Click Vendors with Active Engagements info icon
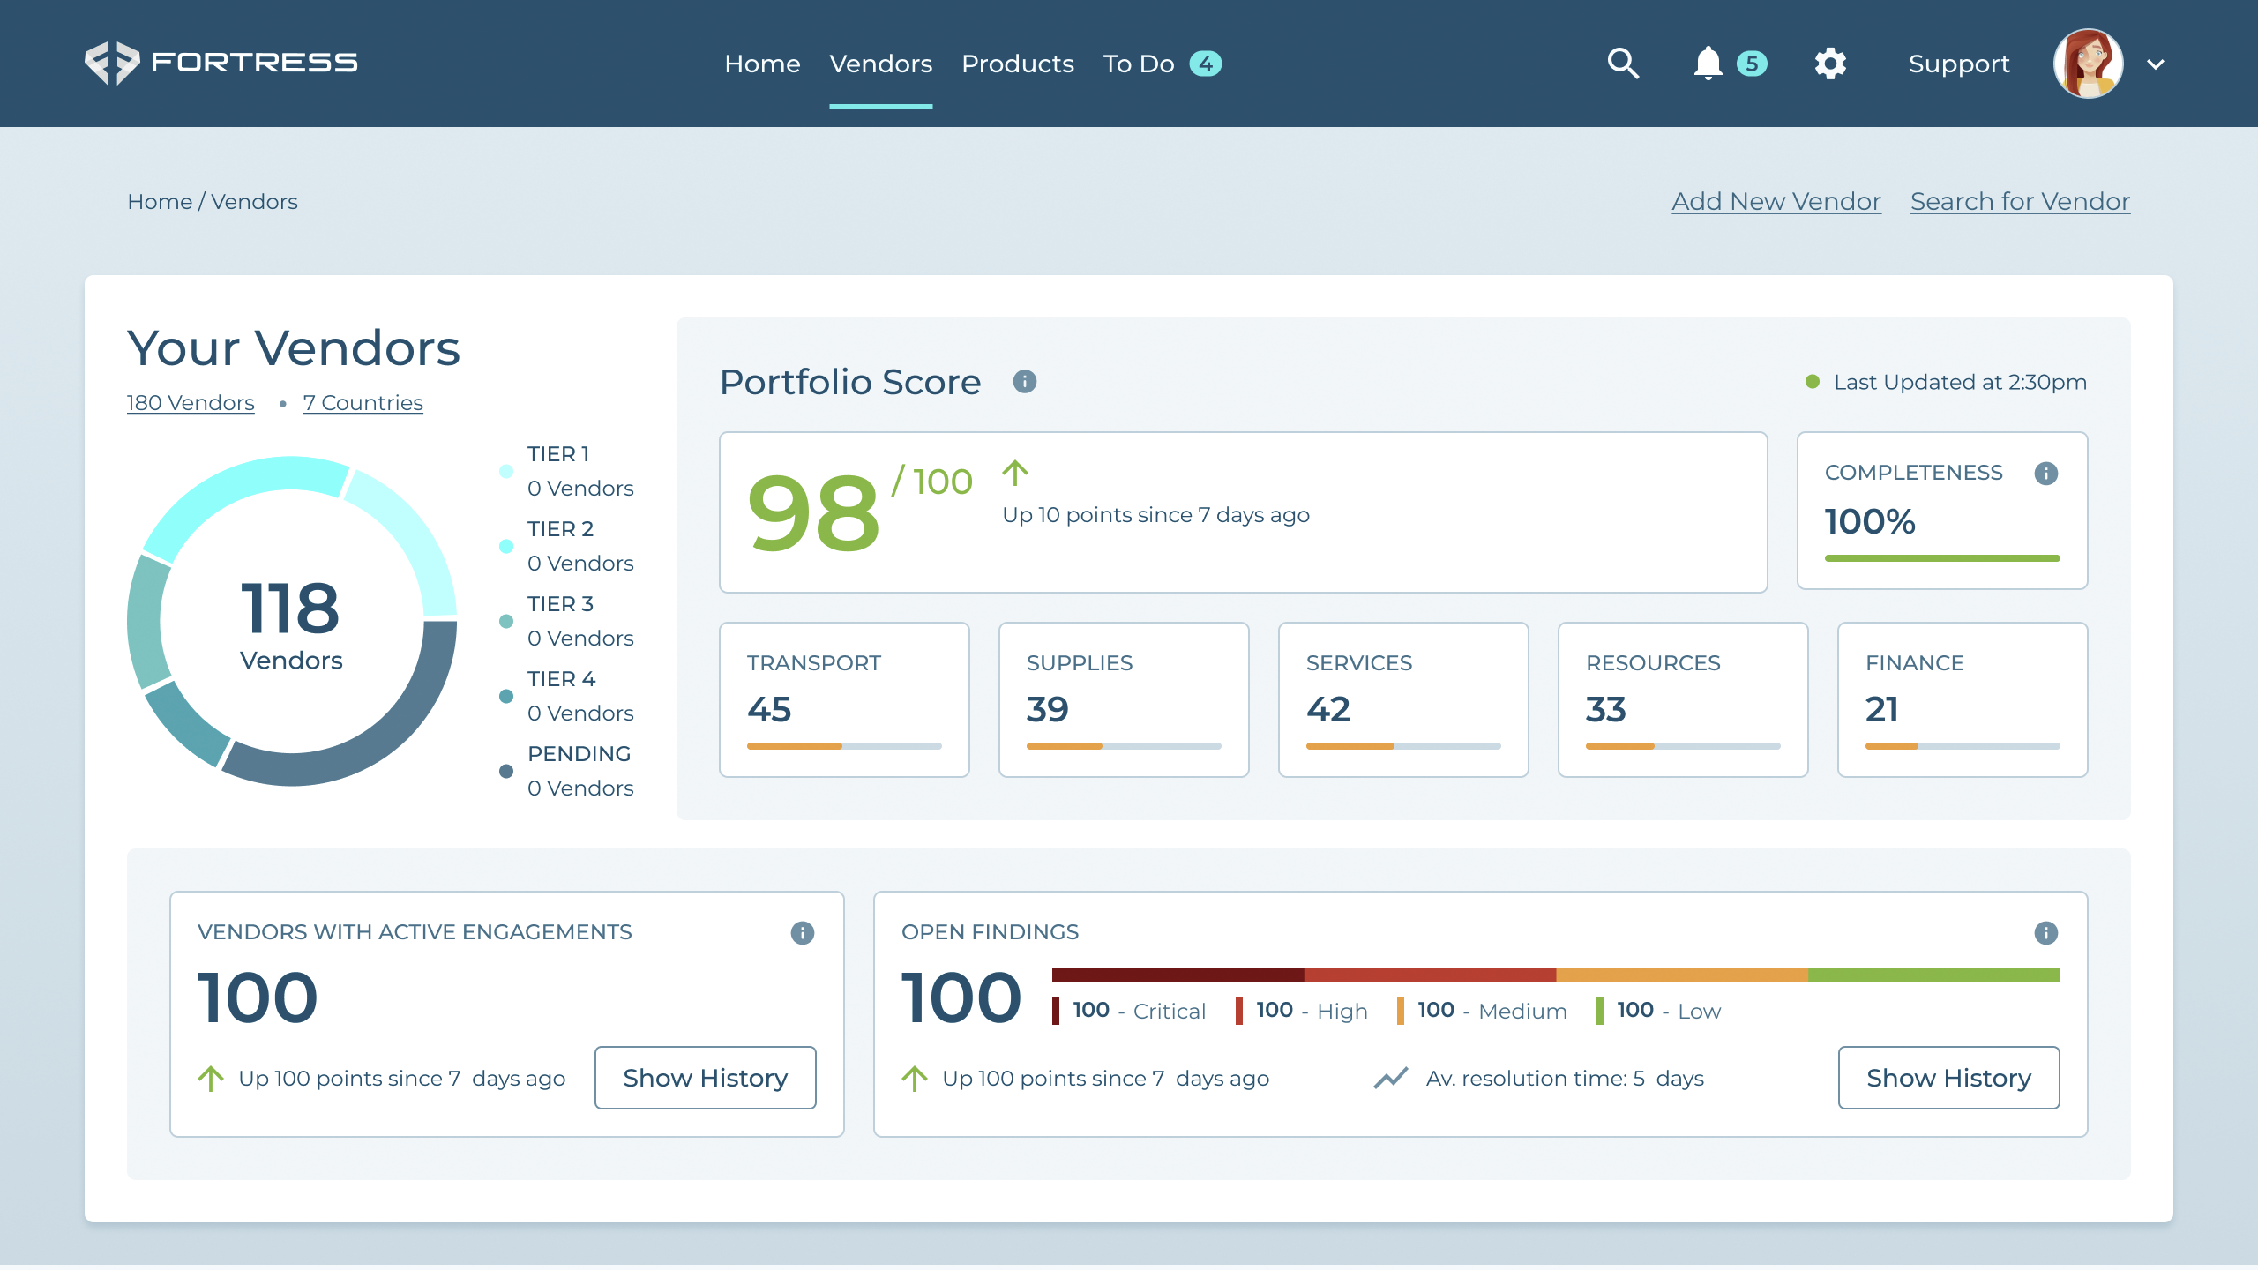The height and width of the screenshot is (1270, 2258). [803, 933]
